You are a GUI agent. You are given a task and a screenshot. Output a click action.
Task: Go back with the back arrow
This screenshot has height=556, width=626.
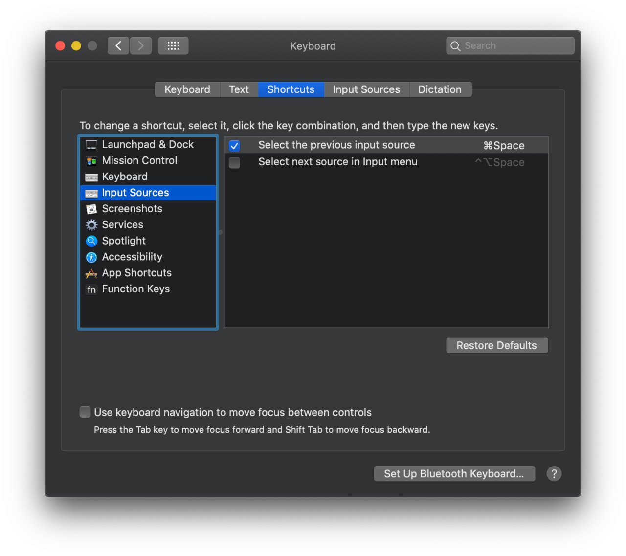pyautogui.click(x=118, y=46)
